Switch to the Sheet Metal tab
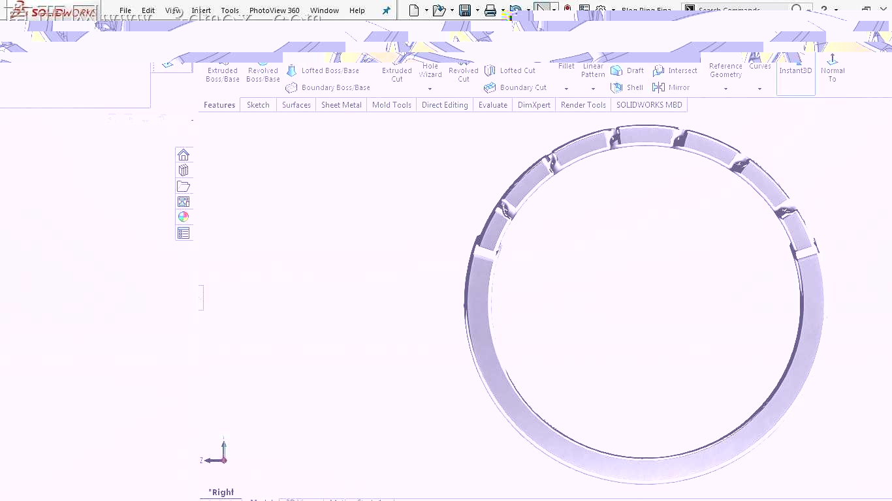 click(x=342, y=105)
